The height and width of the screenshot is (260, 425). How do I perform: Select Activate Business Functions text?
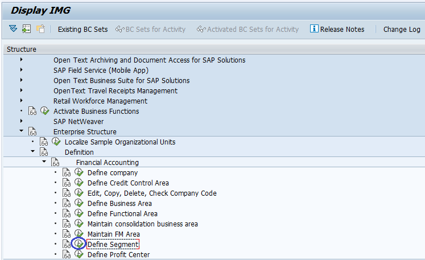[x=96, y=111]
